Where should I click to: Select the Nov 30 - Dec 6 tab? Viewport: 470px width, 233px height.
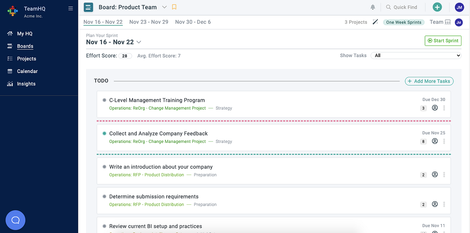coord(193,22)
